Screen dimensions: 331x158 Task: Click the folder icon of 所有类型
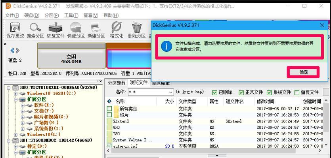pos(116,109)
